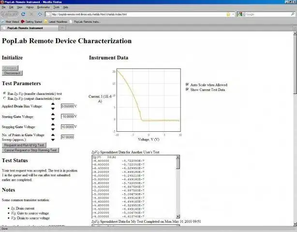Click the back/forward navigation arrows
This screenshot has height=232, width=297.
click(x=10, y=14)
